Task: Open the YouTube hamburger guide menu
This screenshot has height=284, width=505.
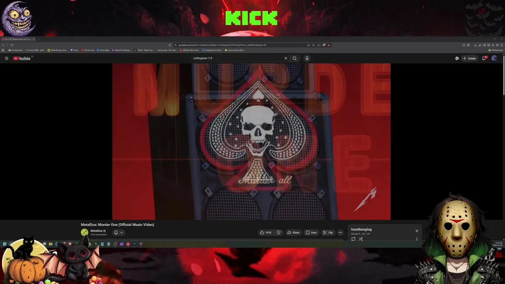Action: pyautogui.click(x=6, y=58)
